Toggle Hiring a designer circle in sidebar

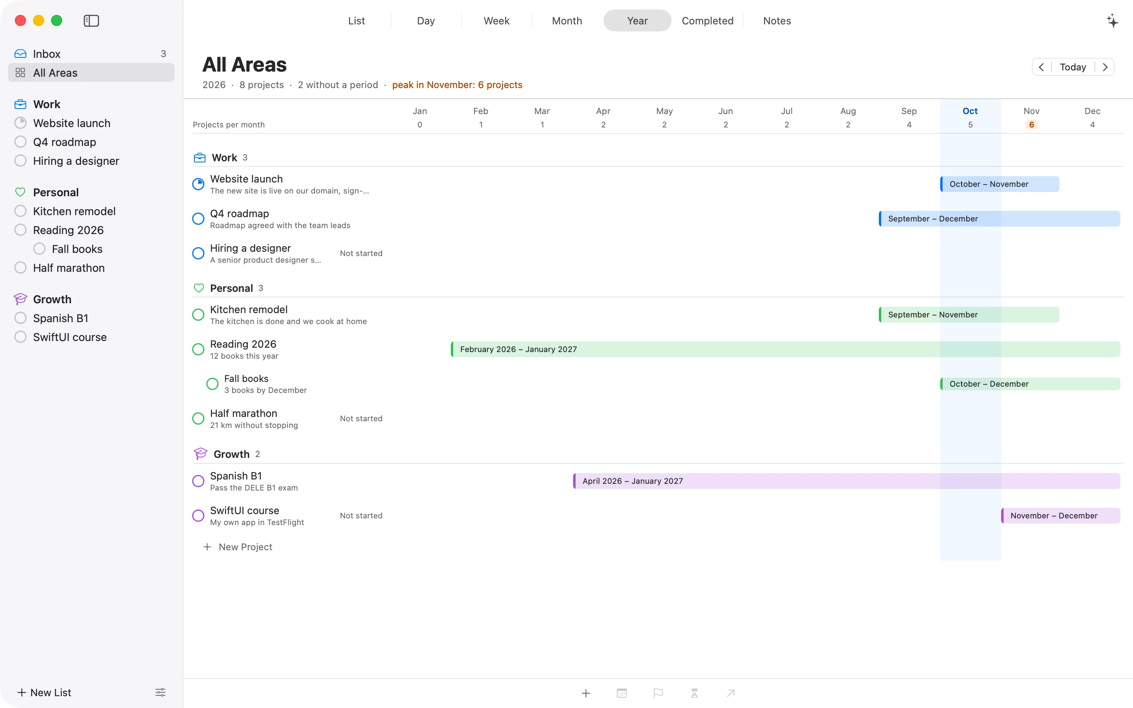click(20, 160)
